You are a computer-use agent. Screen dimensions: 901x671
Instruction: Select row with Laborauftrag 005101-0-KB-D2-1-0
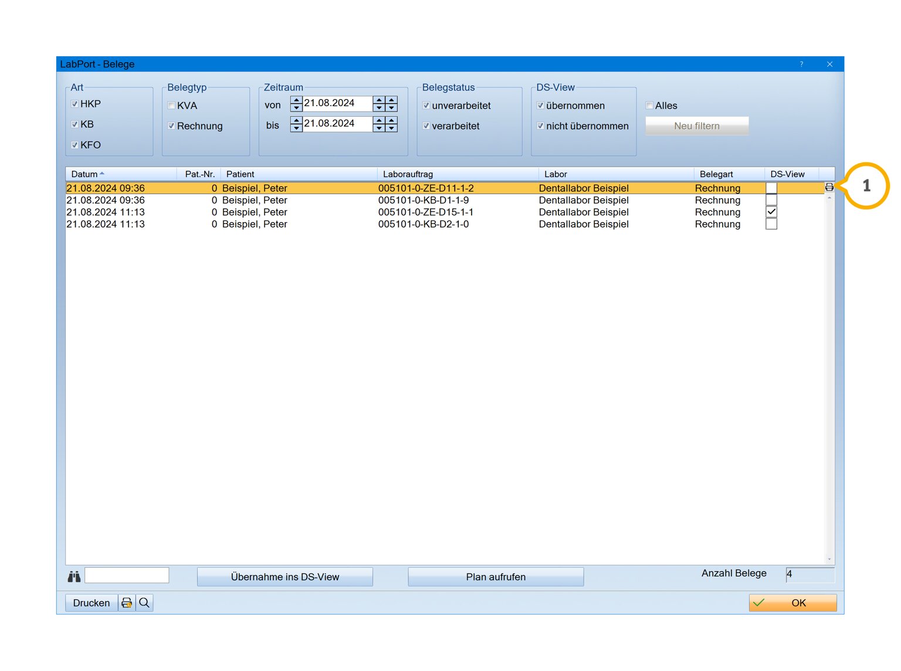click(x=445, y=224)
